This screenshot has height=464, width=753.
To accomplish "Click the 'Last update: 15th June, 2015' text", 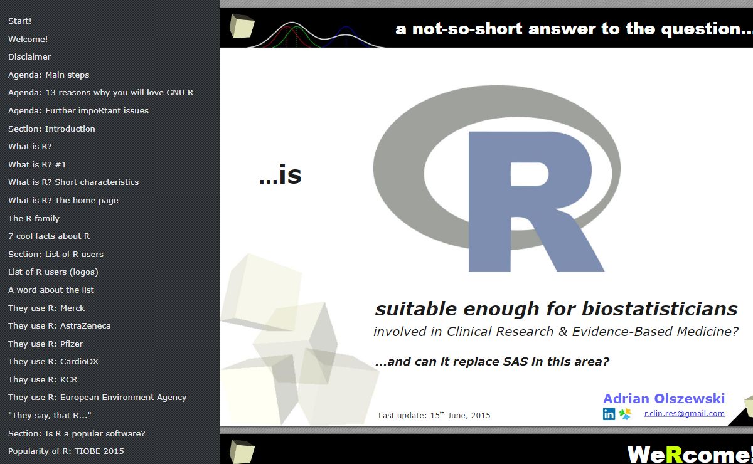I will tap(434, 415).
